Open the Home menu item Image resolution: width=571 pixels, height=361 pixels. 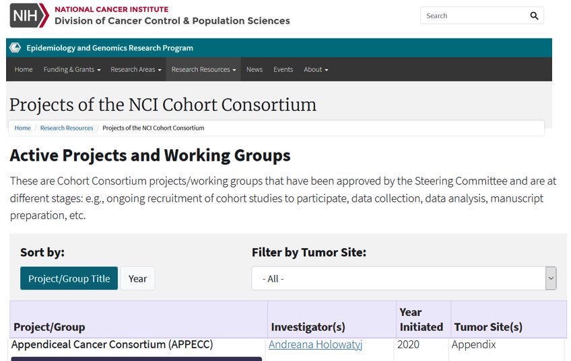point(24,69)
